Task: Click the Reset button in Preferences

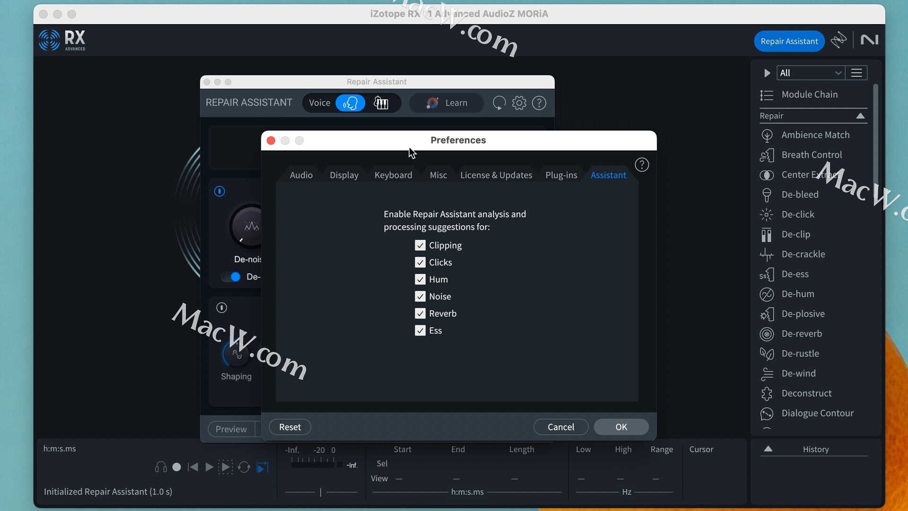Action: [x=290, y=427]
